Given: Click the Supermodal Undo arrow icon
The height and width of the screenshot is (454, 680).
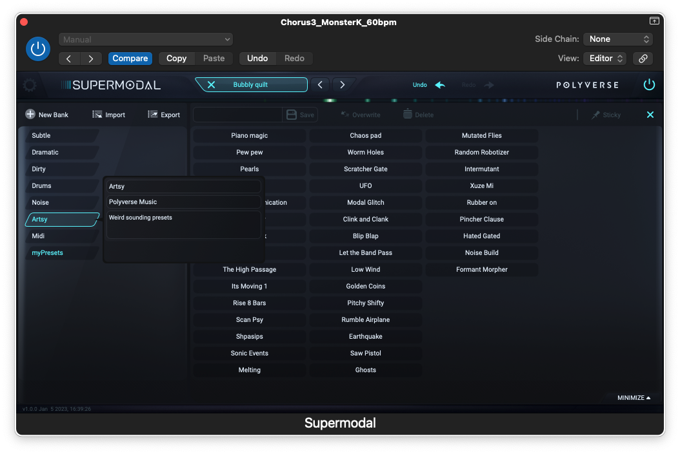Looking at the screenshot, I should click(x=440, y=85).
